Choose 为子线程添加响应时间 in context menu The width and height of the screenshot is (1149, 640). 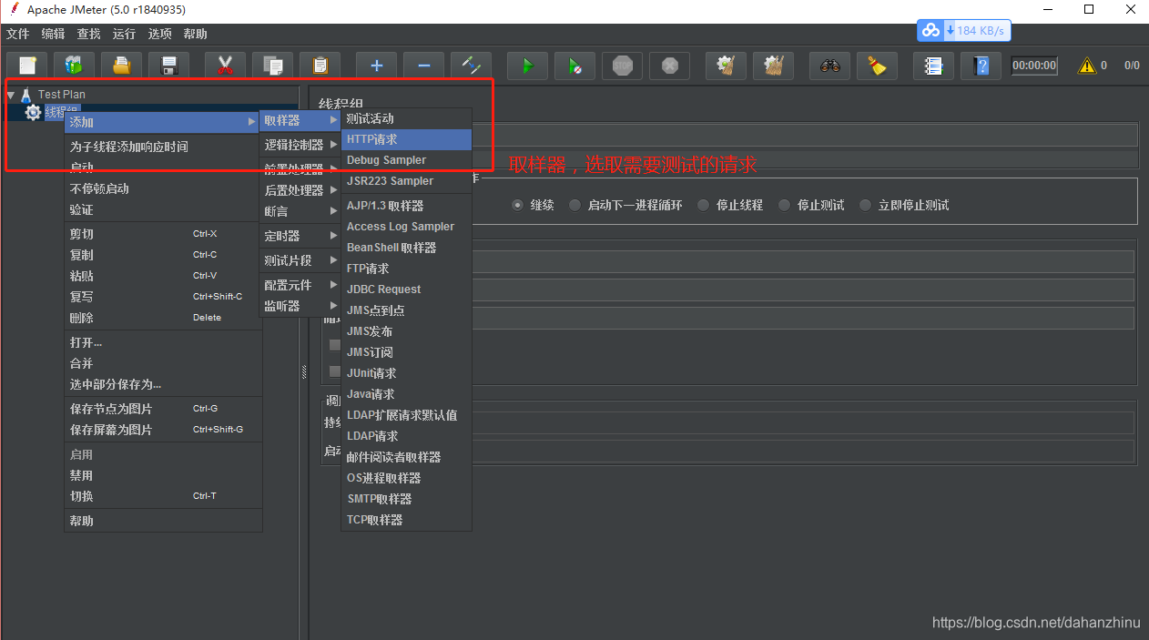[x=163, y=147]
